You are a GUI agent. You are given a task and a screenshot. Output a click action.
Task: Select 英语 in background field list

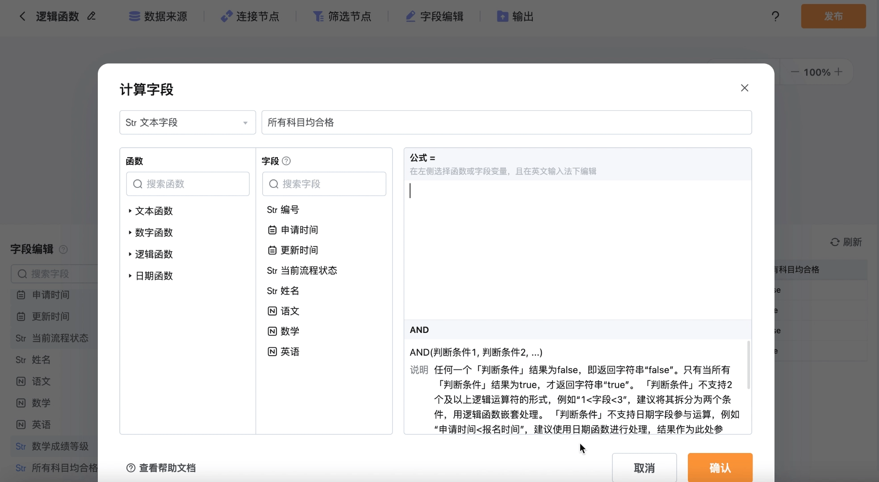[x=33, y=424]
